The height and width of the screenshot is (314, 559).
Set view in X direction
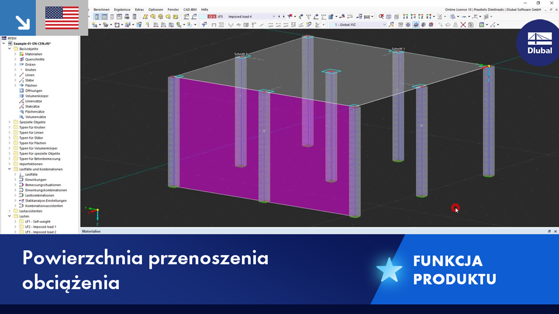[x=406, y=16]
